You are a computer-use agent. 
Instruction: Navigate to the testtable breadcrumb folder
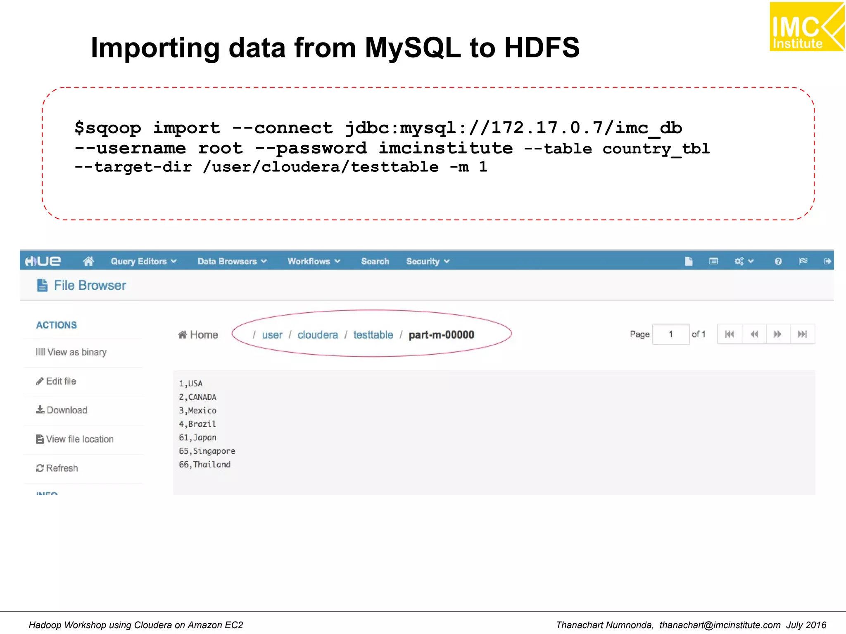[x=373, y=335]
